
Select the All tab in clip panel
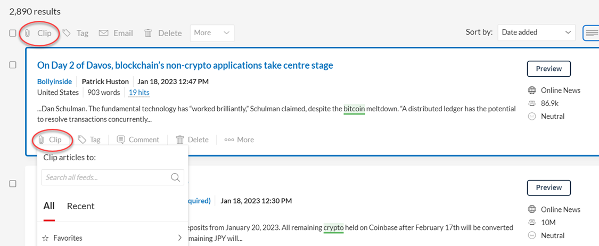(x=49, y=206)
